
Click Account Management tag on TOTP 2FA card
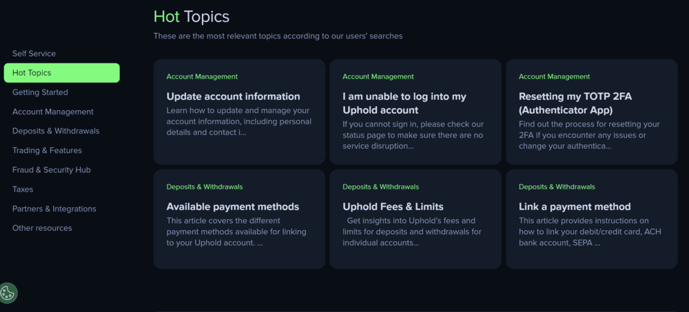pos(554,76)
